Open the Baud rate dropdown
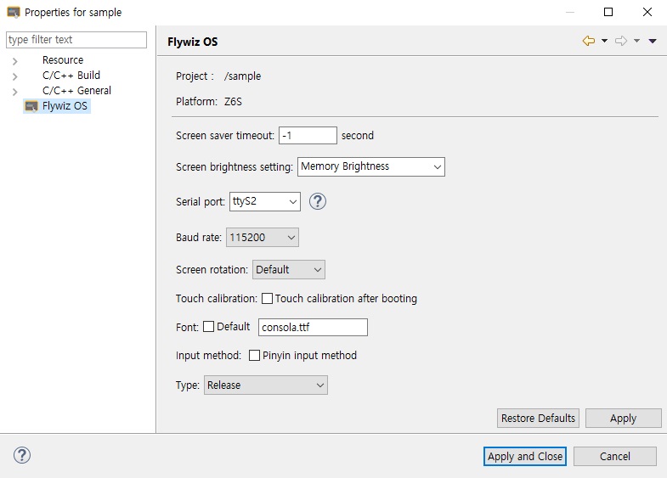The image size is (667, 478). tap(262, 237)
